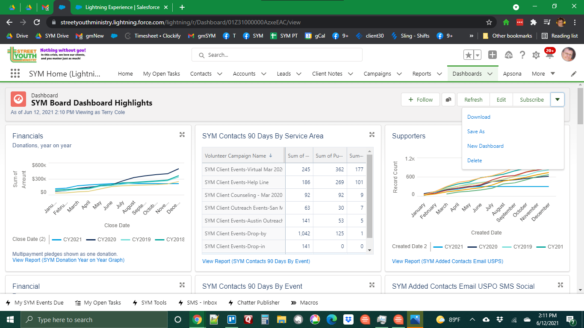Open the dashboard Chatter feed icon
Image resolution: width=584 pixels, height=328 pixels.
[448, 100]
